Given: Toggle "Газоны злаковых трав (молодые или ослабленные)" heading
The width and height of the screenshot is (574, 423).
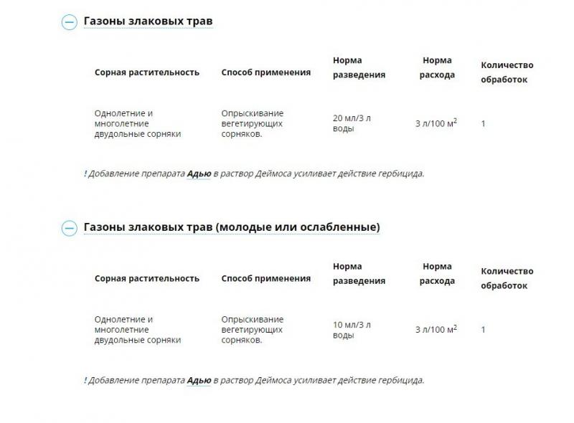Looking at the screenshot, I should pos(232,227).
